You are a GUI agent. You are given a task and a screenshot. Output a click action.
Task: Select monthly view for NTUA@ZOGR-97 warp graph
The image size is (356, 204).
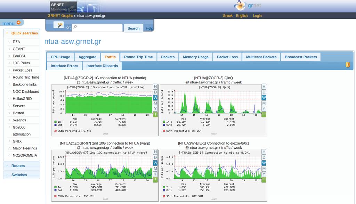pyautogui.click(x=155, y=169)
